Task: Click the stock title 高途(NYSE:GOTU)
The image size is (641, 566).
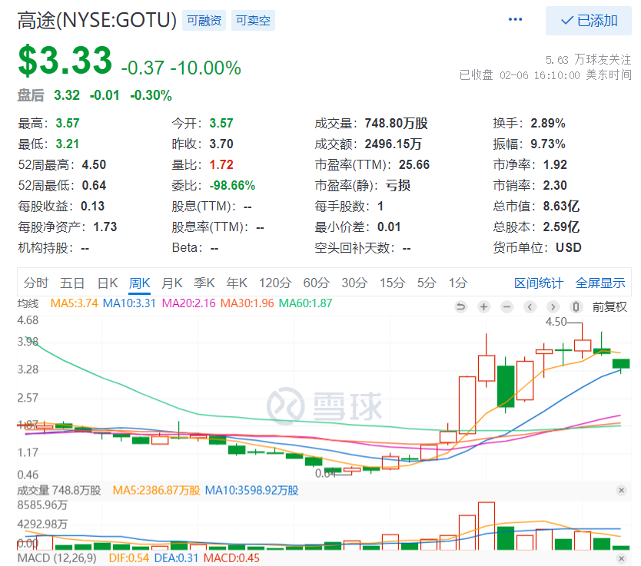Action: coord(97,21)
